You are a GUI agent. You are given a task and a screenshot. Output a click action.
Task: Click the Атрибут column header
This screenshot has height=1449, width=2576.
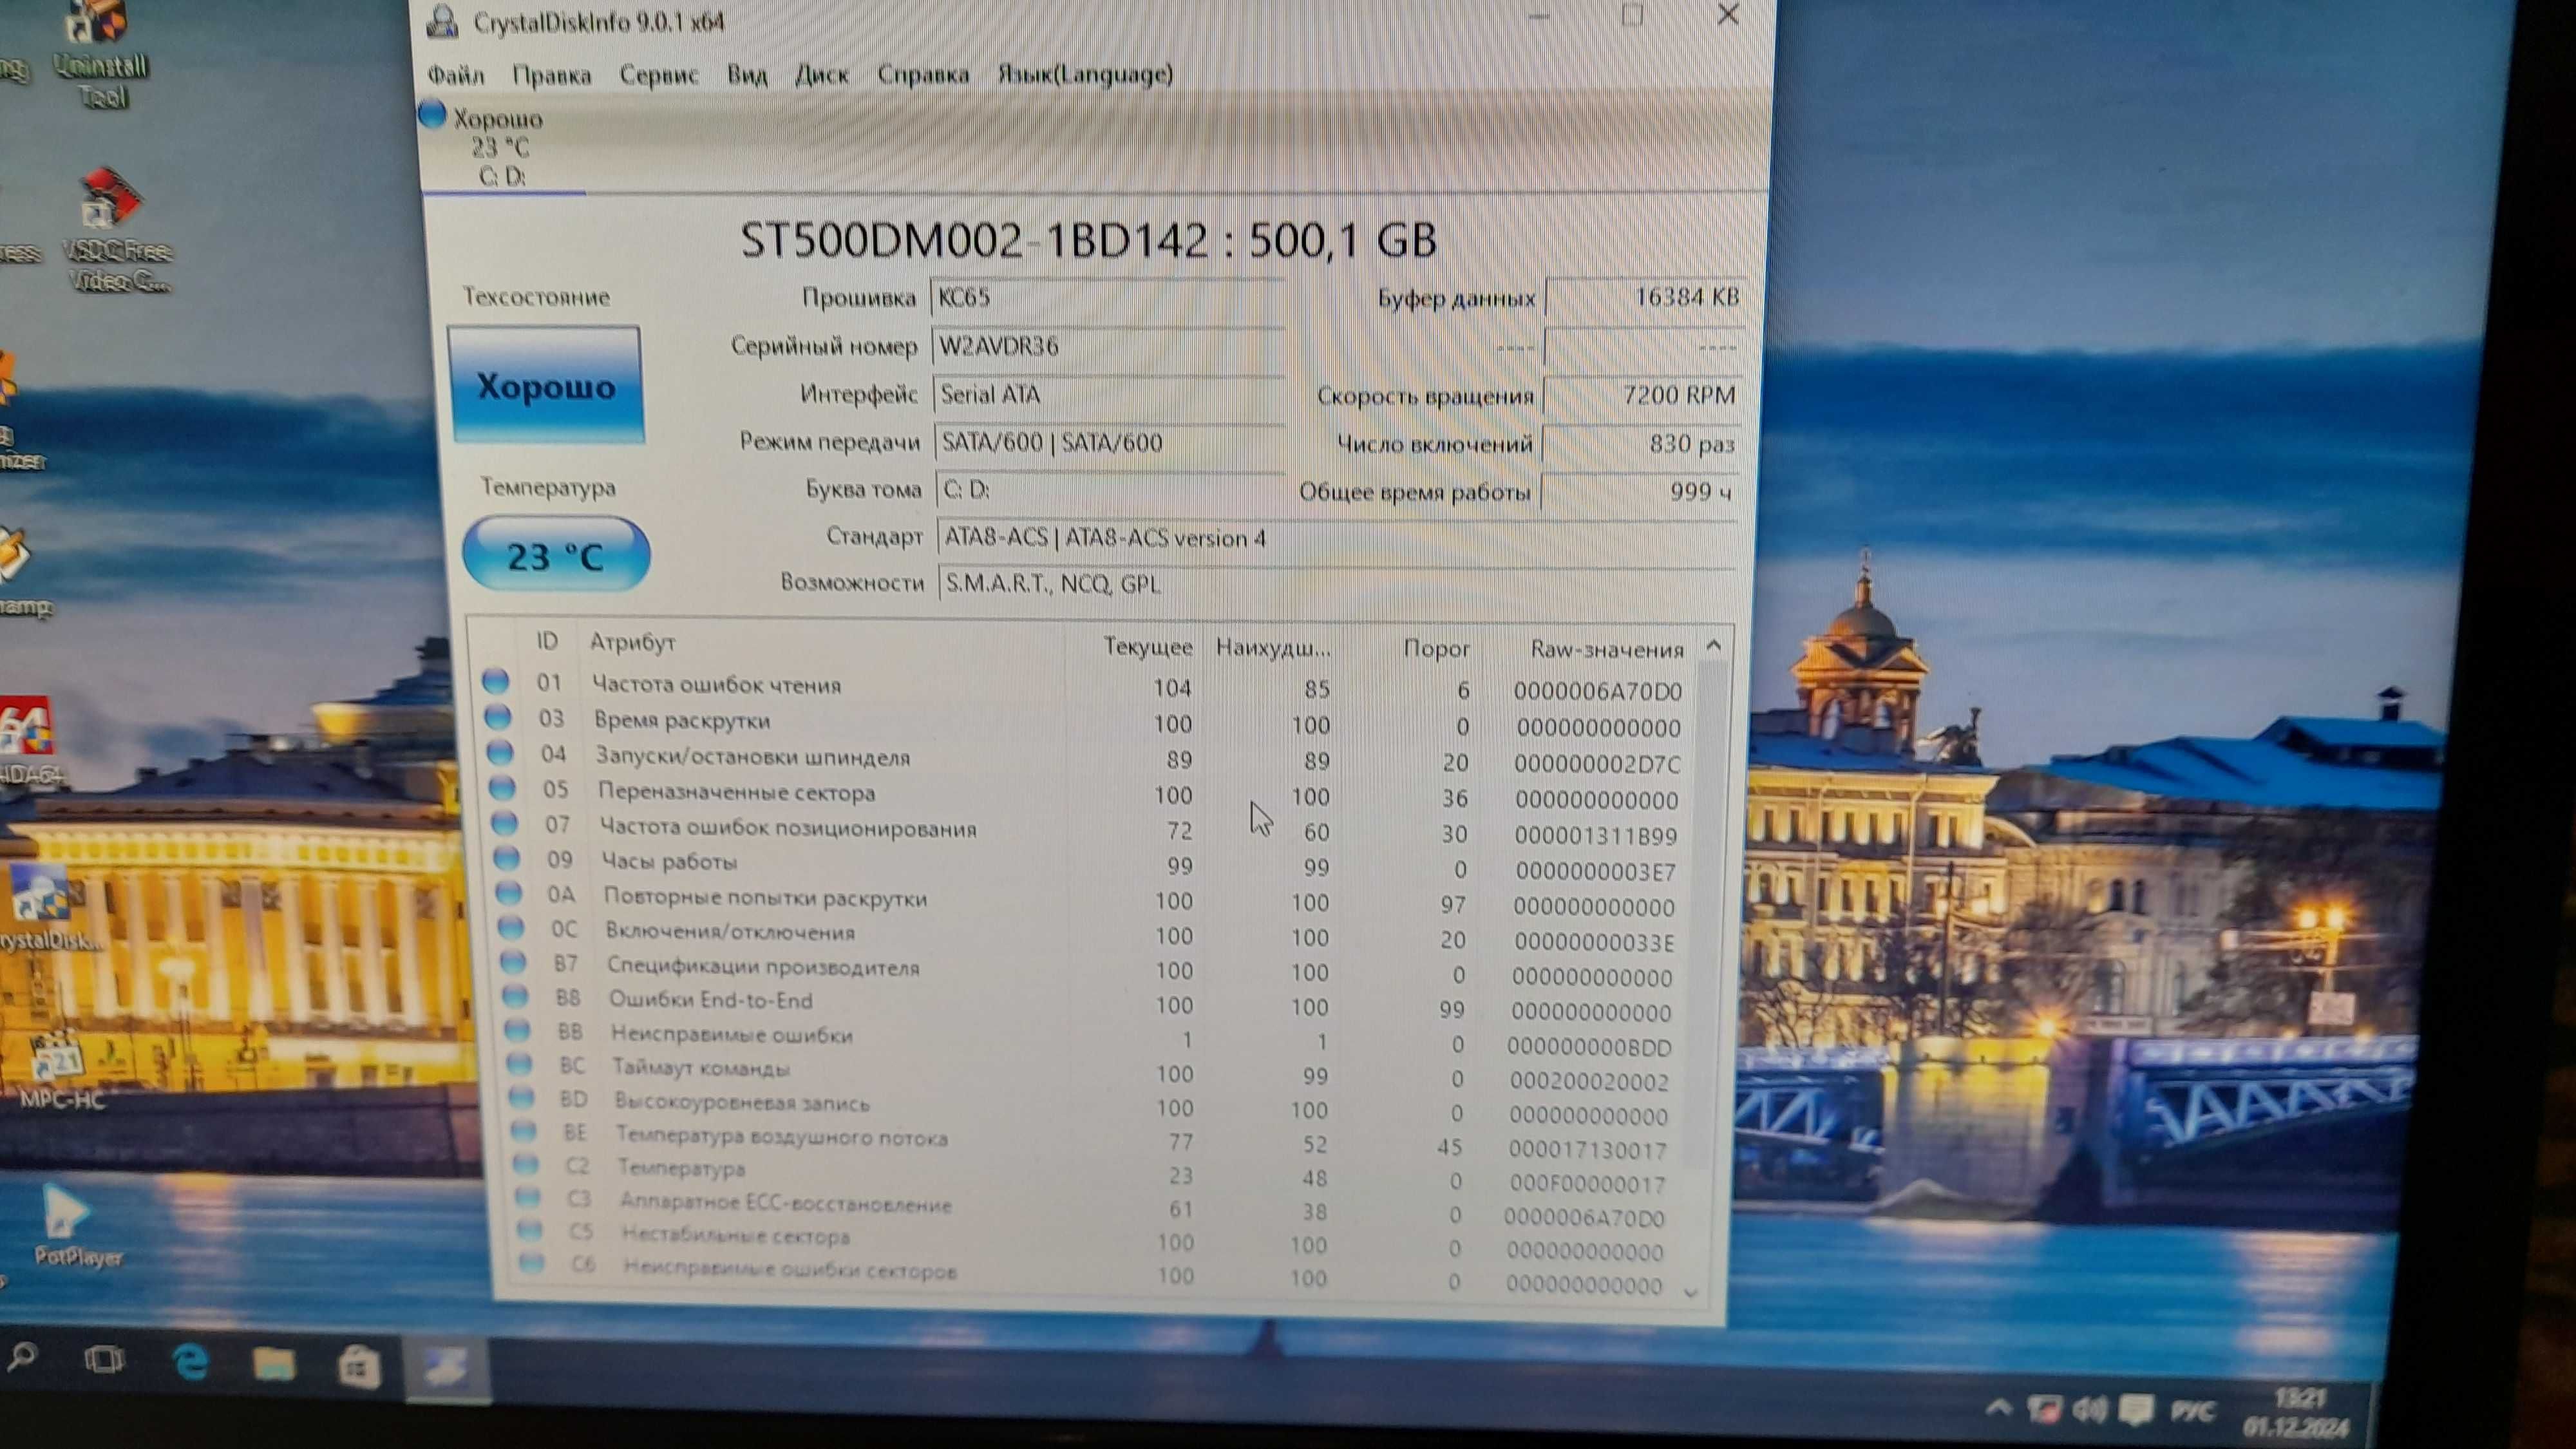click(632, 642)
